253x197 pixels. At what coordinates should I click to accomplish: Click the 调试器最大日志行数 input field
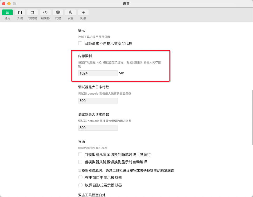coord(98,101)
